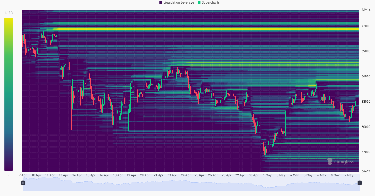The width and height of the screenshot is (375, 196).
Task: Click the 23 Apr date label
Action: coord(172,175)
